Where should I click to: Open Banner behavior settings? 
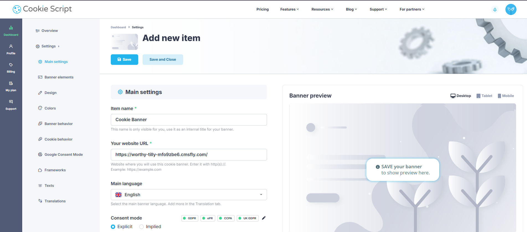pyautogui.click(x=59, y=124)
